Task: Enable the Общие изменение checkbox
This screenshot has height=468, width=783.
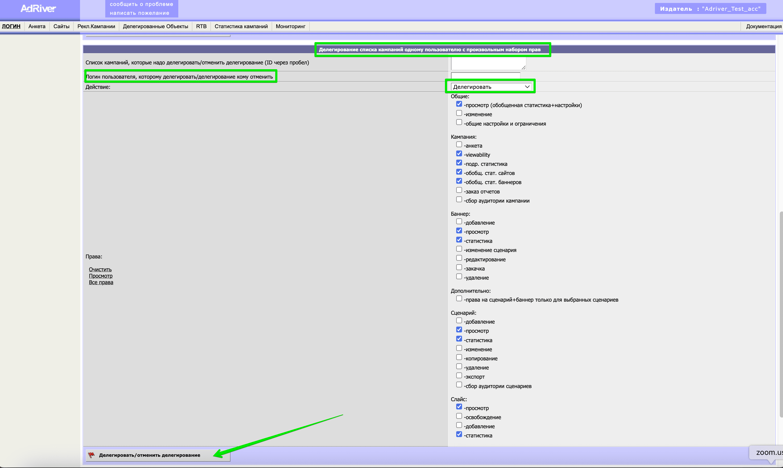Action: tap(459, 113)
